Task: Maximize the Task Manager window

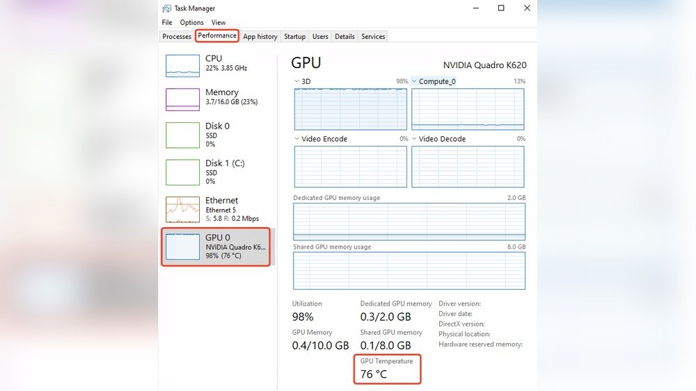Action: coord(500,8)
